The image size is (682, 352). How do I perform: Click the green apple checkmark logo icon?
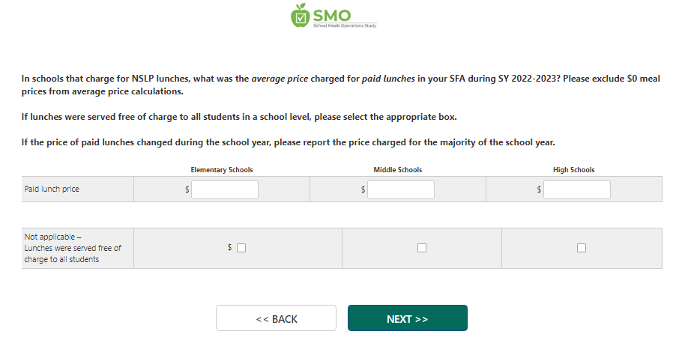point(300,16)
